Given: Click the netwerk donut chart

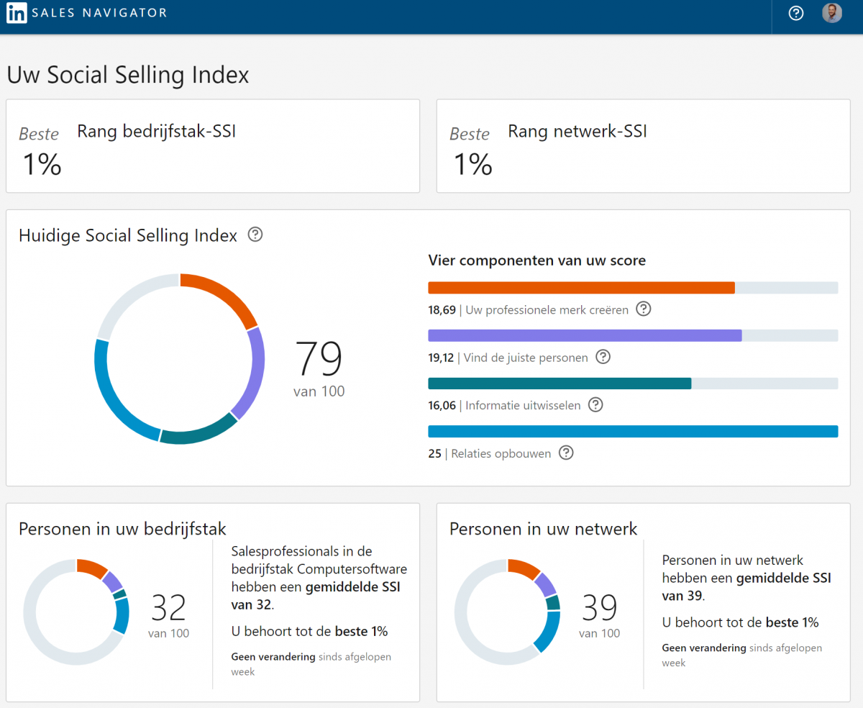Looking at the screenshot, I should click(507, 612).
